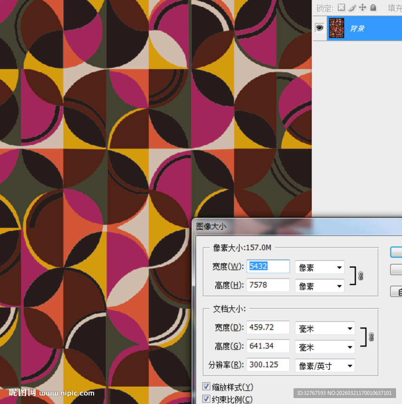Uncheck the 缩放样式 checkbox
402x404 pixels.
pos(206,386)
